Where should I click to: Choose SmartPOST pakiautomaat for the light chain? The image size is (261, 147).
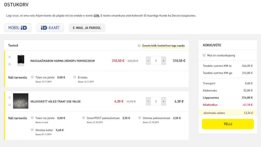click(x=84, y=118)
